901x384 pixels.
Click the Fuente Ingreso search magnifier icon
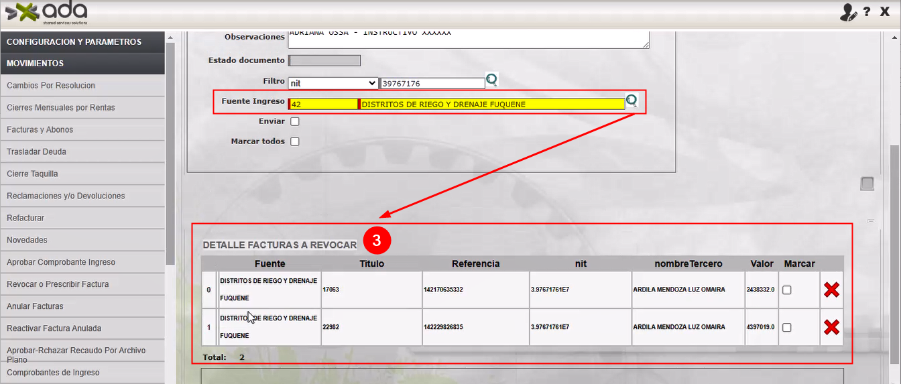632,101
